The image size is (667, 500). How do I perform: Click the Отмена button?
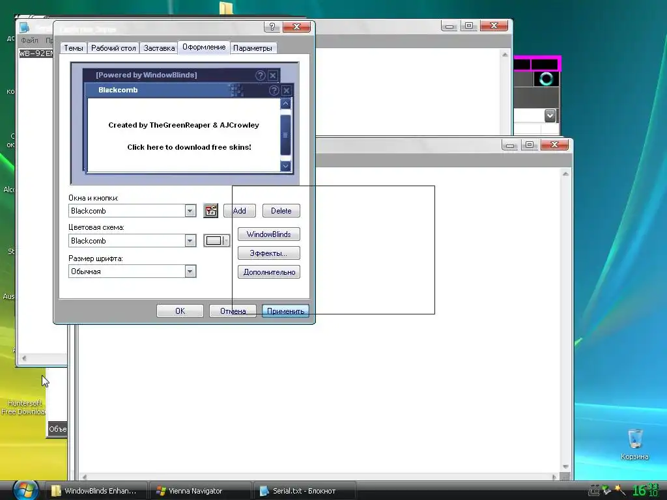point(233,311)
